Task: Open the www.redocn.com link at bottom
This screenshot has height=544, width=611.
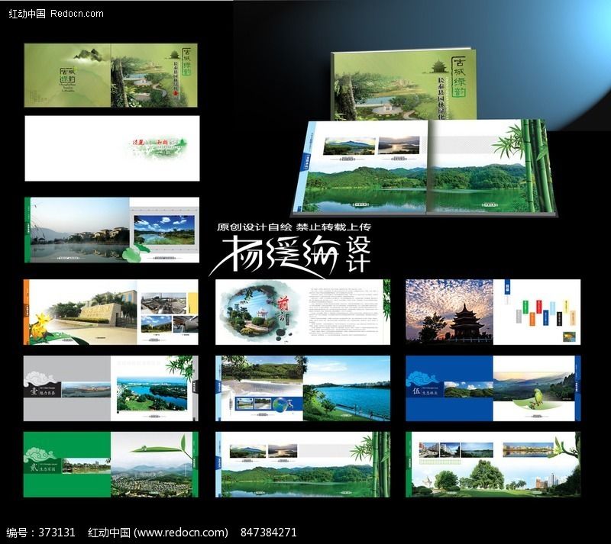Action: point(181,533)
